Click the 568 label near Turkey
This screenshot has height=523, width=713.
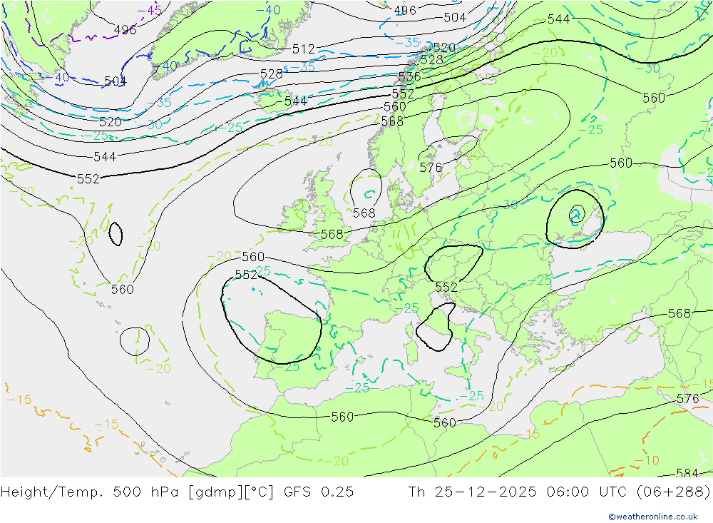(679, 313)
